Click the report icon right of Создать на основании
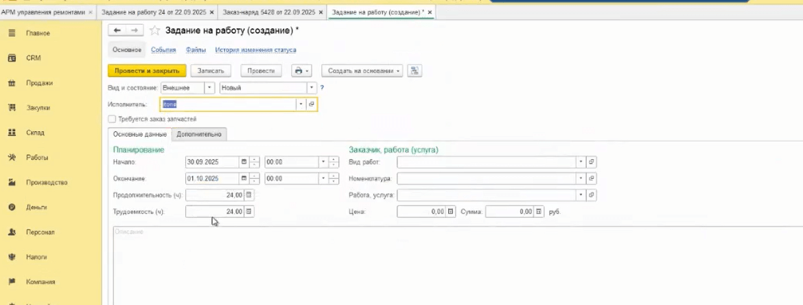This screenshot has width=803, height=305. (414, 71)
